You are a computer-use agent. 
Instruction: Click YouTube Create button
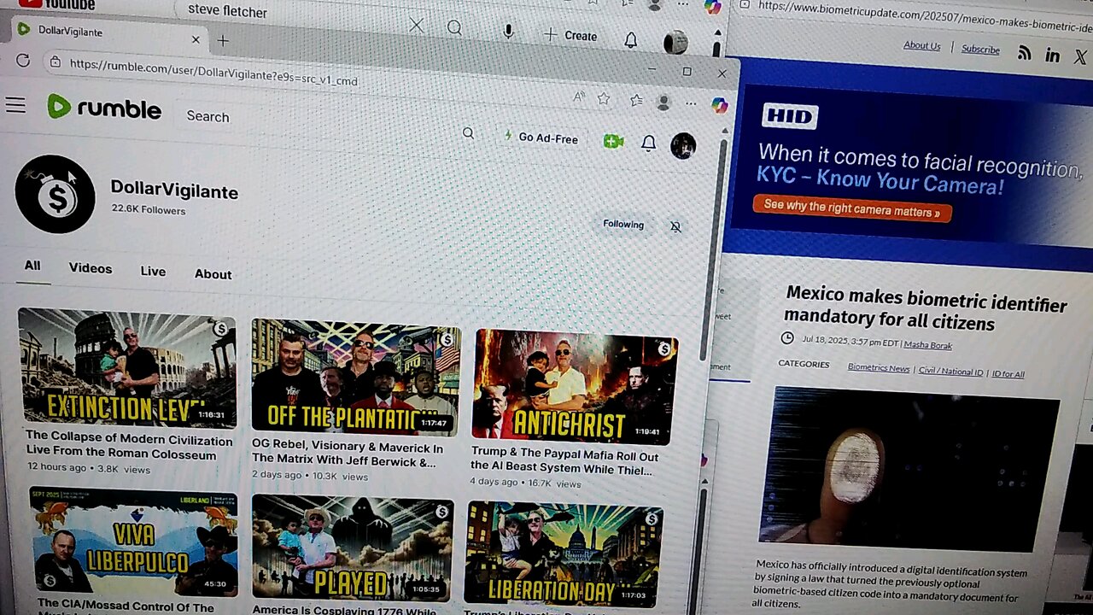click(x=570, y=36)
